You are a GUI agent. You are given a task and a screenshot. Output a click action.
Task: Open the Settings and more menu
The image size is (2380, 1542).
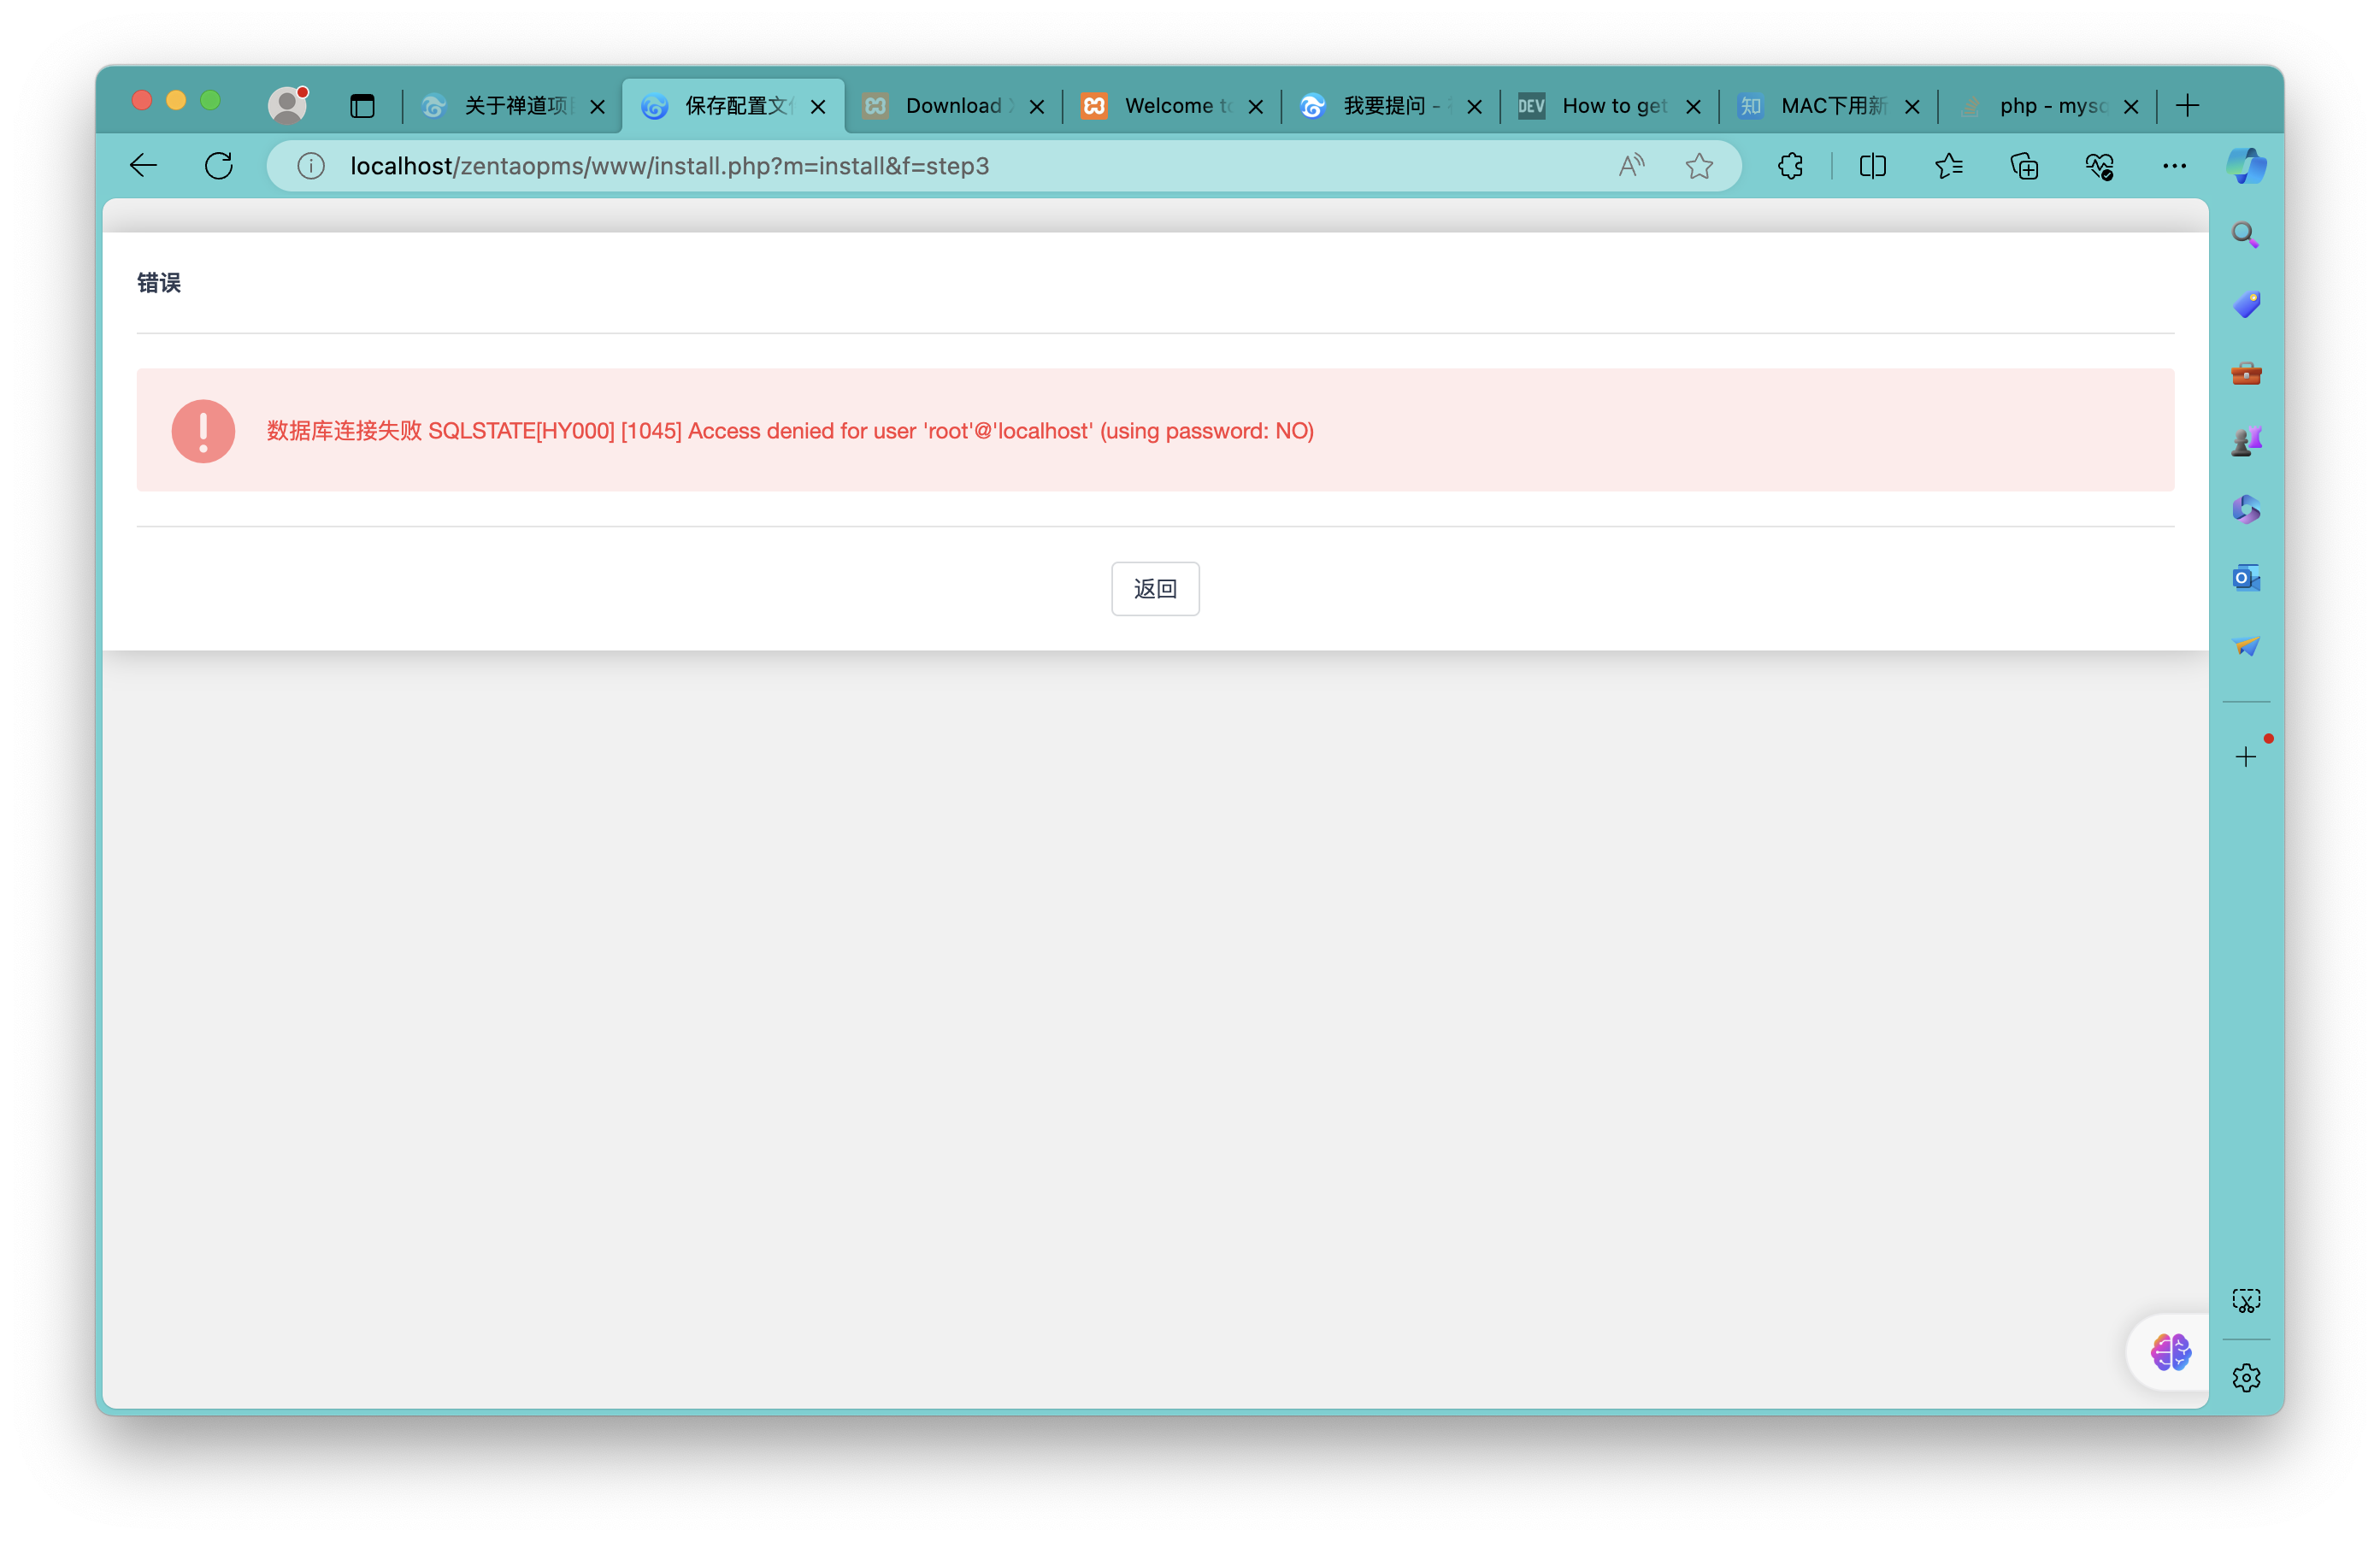2174,165
